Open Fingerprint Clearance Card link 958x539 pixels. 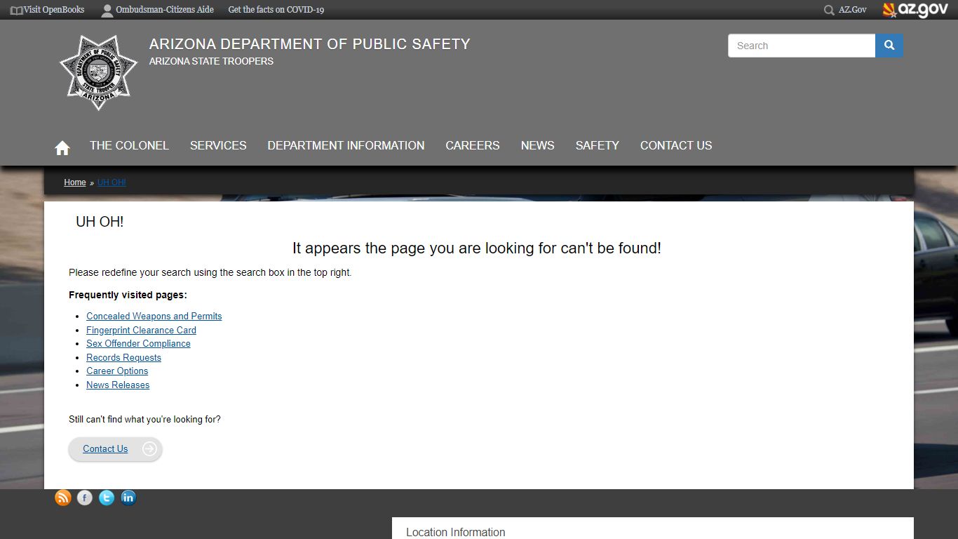[x=141, y=330]
